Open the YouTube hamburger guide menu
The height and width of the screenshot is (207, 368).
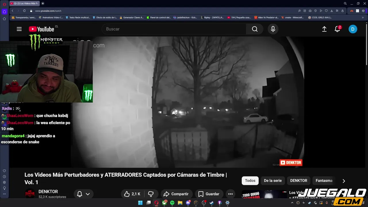[x=19, y=29]
